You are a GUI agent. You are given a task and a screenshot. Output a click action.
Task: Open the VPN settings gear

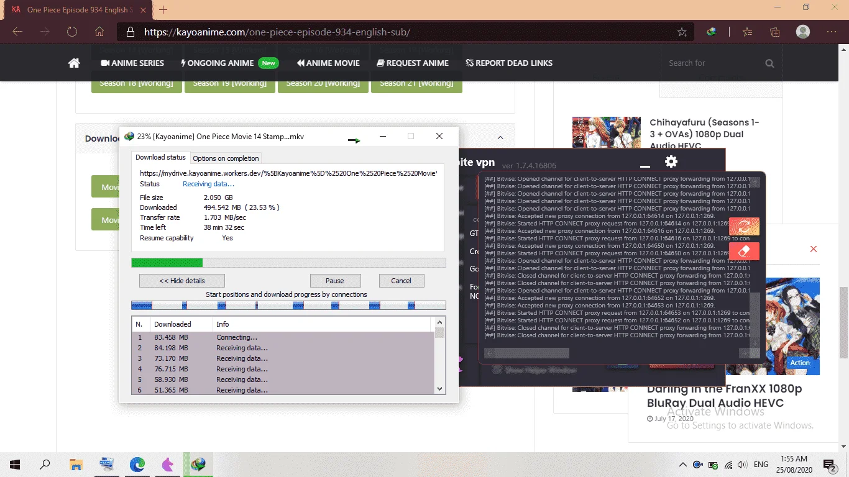671,161
